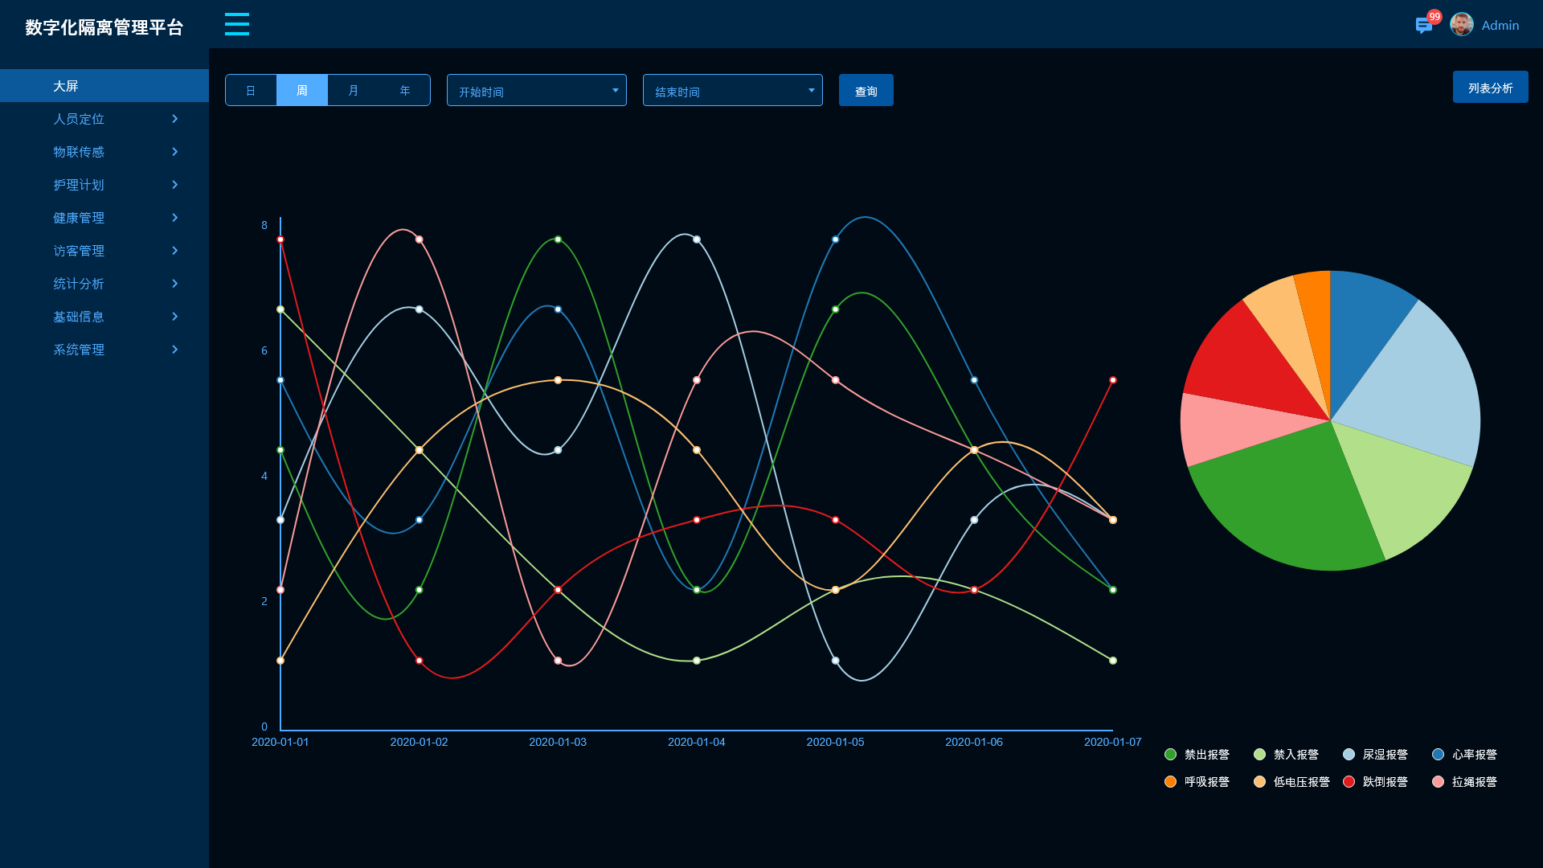This screenshot has width=1543, height=868.
Task: Expand 物联传感 via its chevron arrow
Action: (174, 152)
